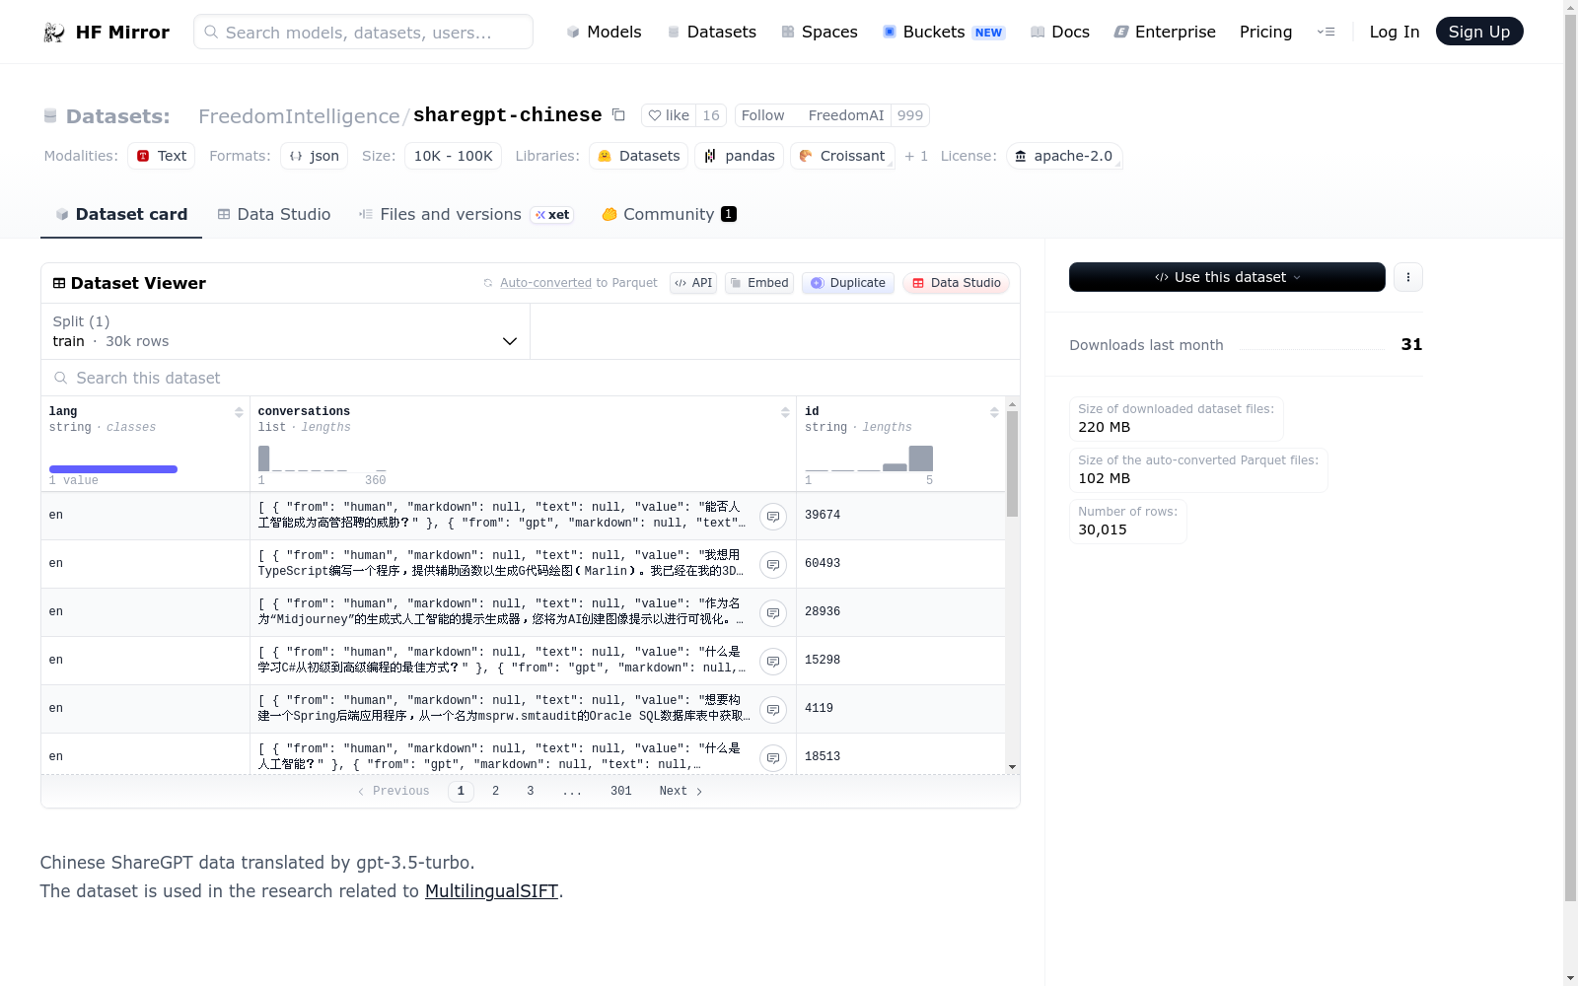Go to Spaces in the navigation
1578x986 pixels.
(x=819, y=32)
